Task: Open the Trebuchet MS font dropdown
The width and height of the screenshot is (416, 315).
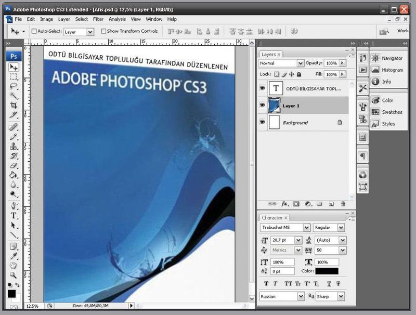Action: pyautogui.click(x=285, y=228)
